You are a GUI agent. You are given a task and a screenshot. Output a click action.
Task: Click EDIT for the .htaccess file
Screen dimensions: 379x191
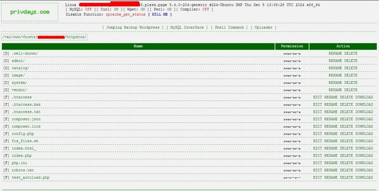pyautogui.click(x=318, y=98)
